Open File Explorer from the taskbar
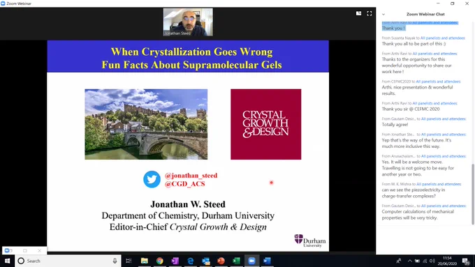This screenshot has width=475, height=267. coord(144,261)
